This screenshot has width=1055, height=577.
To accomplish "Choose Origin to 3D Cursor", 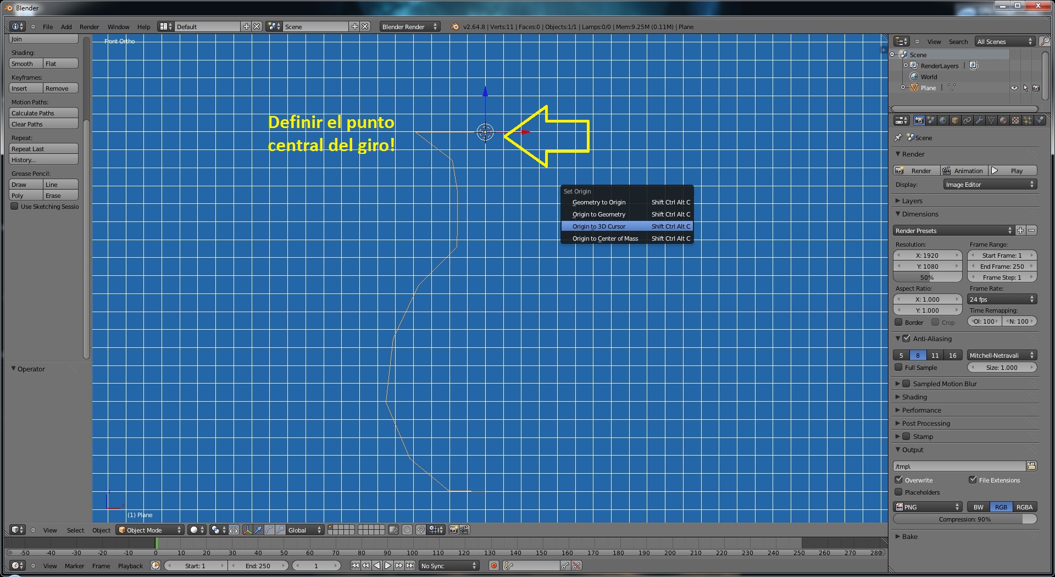I will 627,226.
